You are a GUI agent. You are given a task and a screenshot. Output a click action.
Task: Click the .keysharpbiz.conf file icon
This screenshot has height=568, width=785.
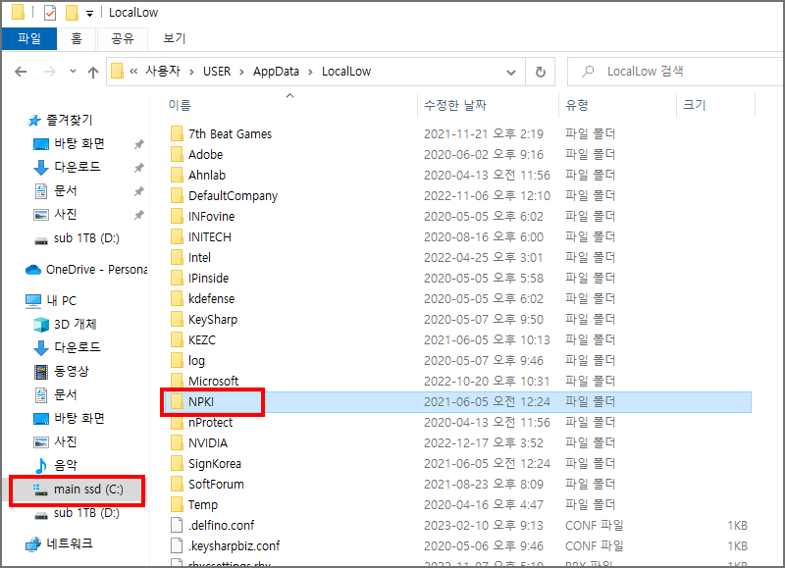click(177, 545)
